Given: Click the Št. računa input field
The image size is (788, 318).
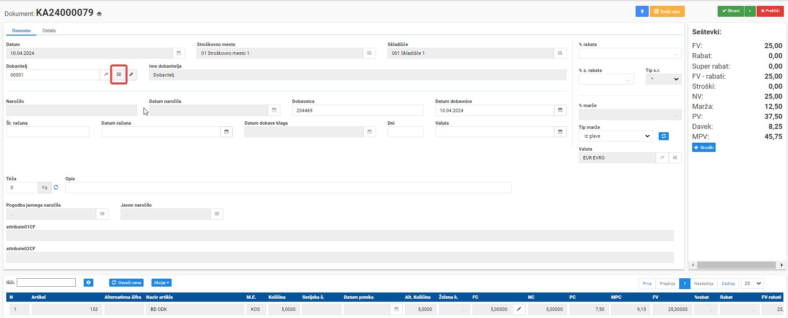Looking at the screenshot, I should click(48, 132).
